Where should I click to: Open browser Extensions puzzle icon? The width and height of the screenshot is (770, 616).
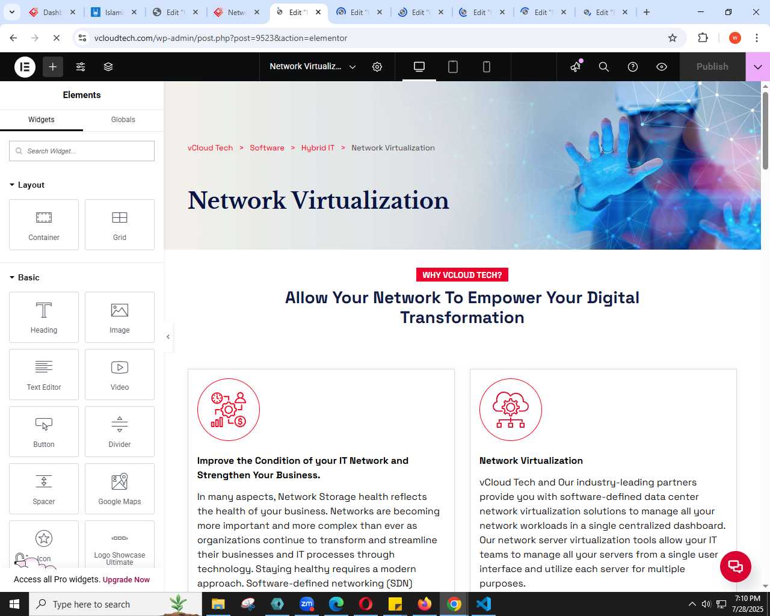pos(703,38)
